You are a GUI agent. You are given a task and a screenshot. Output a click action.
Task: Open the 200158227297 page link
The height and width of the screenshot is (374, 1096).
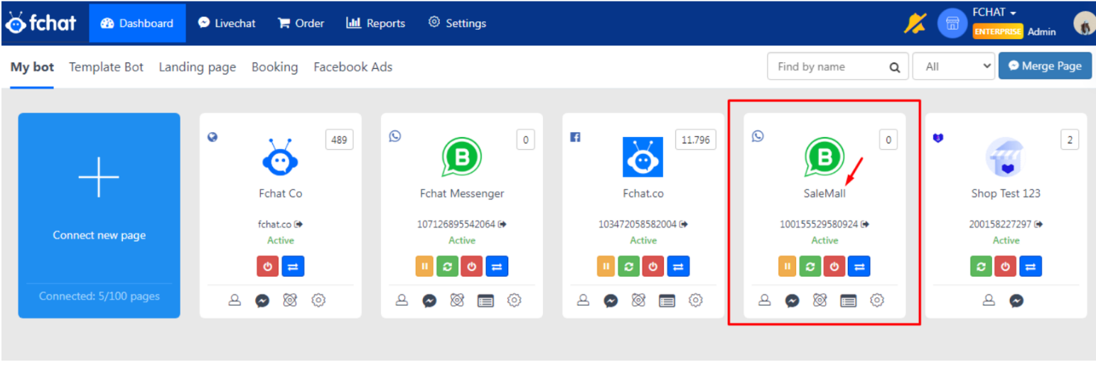(x=1006, y=224)
